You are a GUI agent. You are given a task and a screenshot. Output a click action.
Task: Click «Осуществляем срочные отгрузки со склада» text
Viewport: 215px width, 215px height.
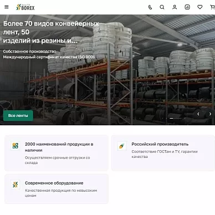pyautogui.click(x=58, y=160)
